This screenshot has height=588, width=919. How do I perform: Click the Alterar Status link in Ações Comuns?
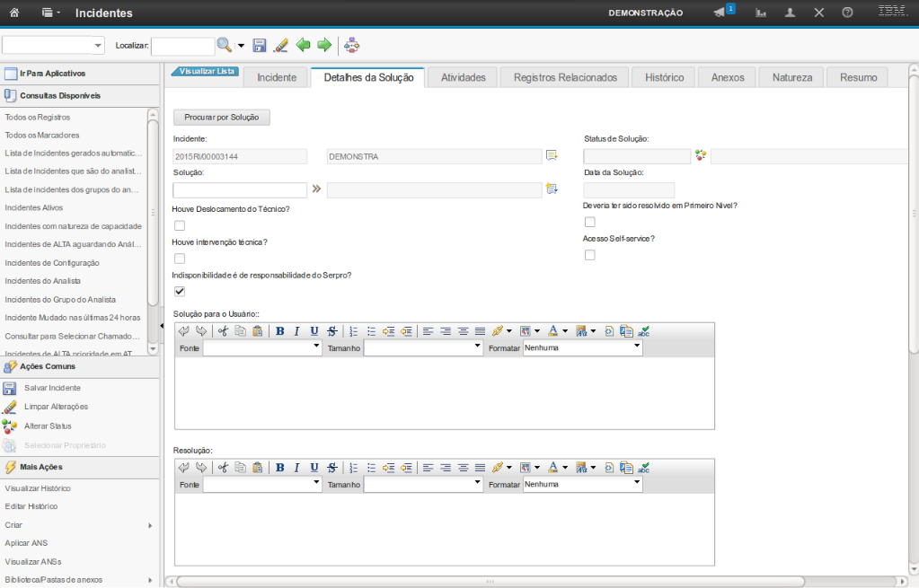tap(48, 426)
